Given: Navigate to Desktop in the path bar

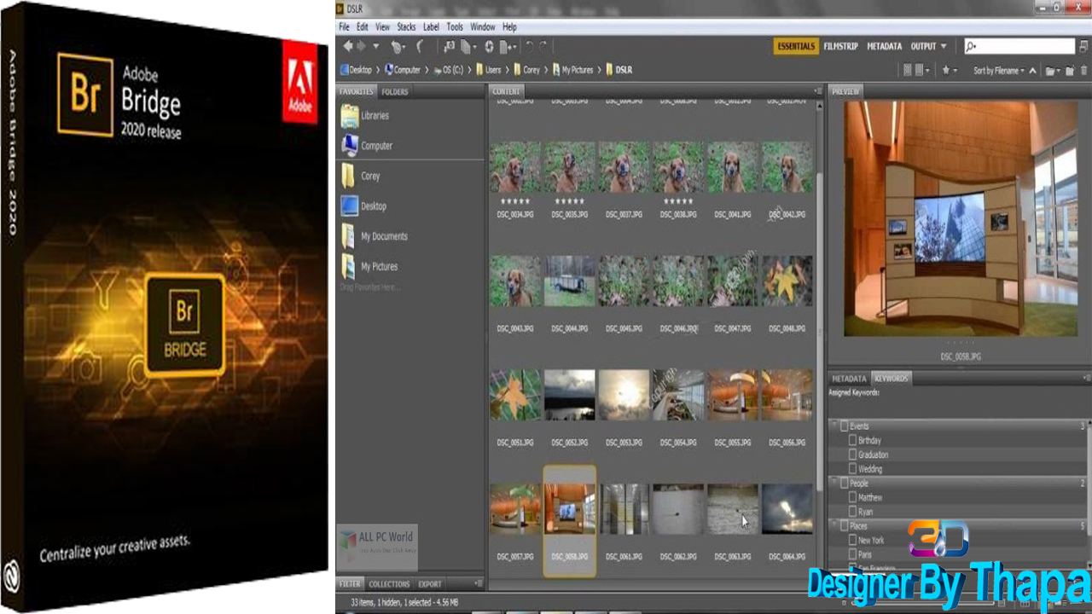Looking at the screenshot, I should click(x=356, y=70).
